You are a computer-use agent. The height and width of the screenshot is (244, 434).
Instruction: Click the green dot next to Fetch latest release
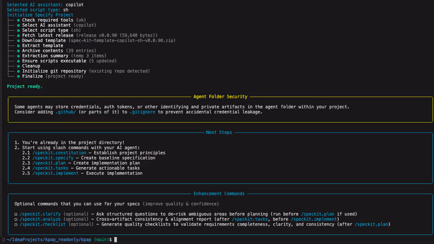pos(18,36)
